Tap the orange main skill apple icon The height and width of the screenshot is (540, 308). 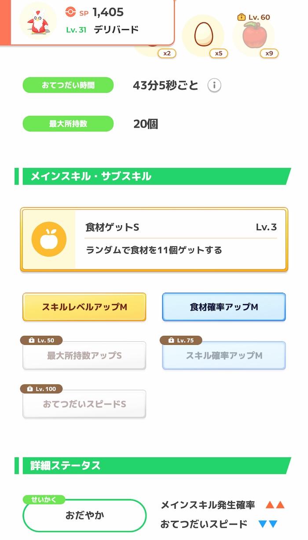coord(50,238)
